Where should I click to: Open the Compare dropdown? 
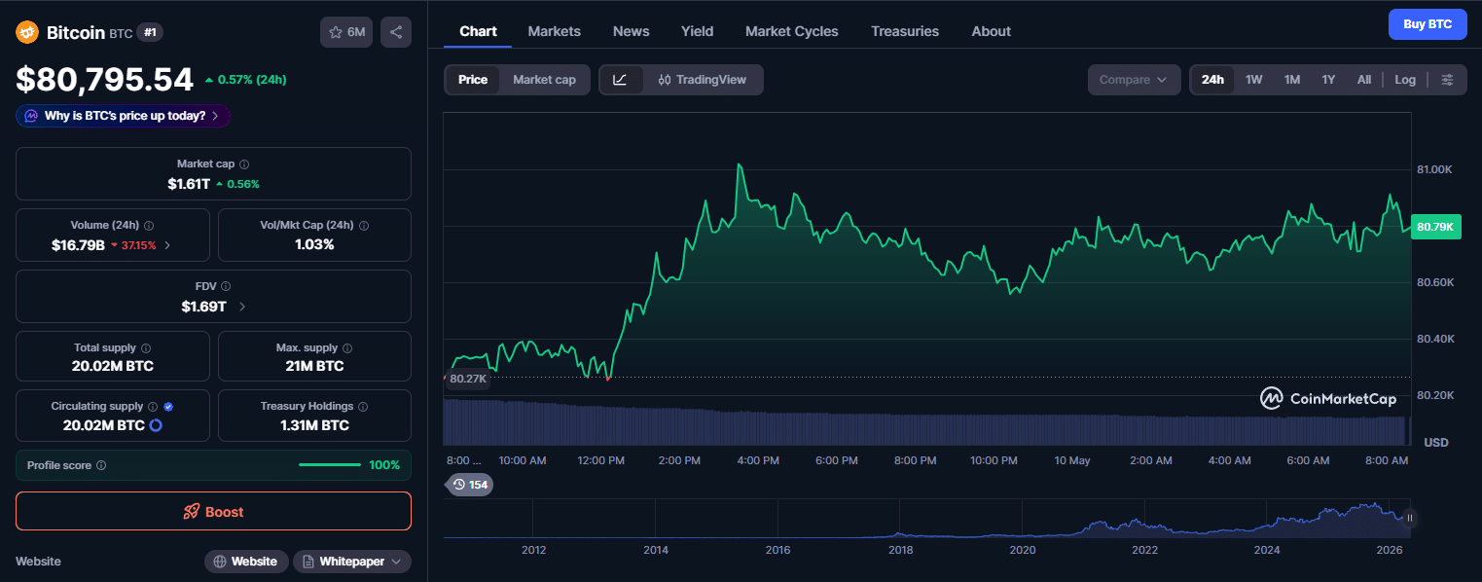(1134, 80)
